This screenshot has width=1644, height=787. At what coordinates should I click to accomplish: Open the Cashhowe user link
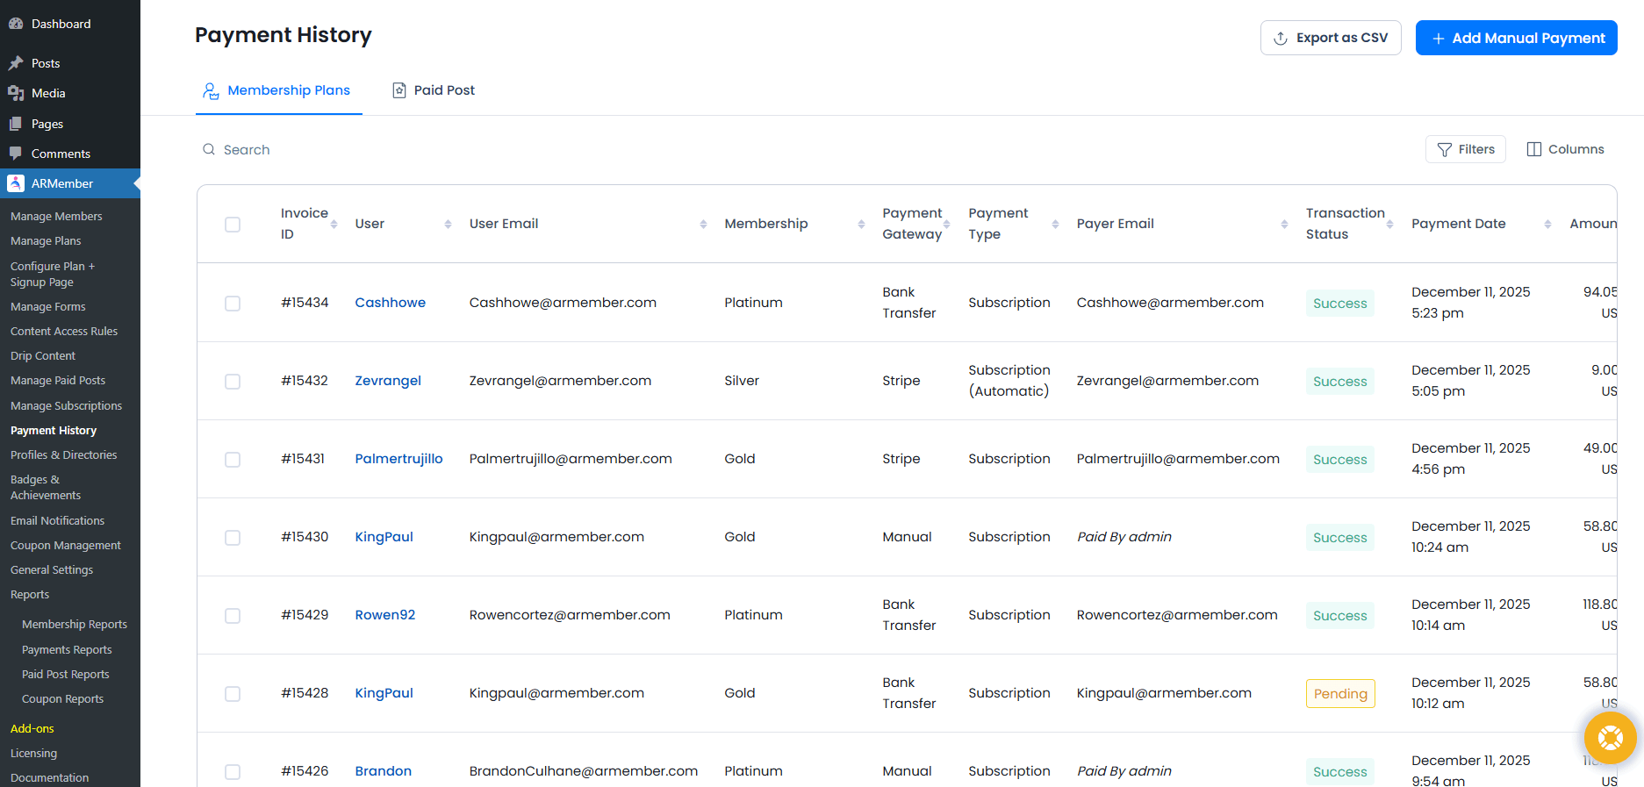(x=391, y=303)
